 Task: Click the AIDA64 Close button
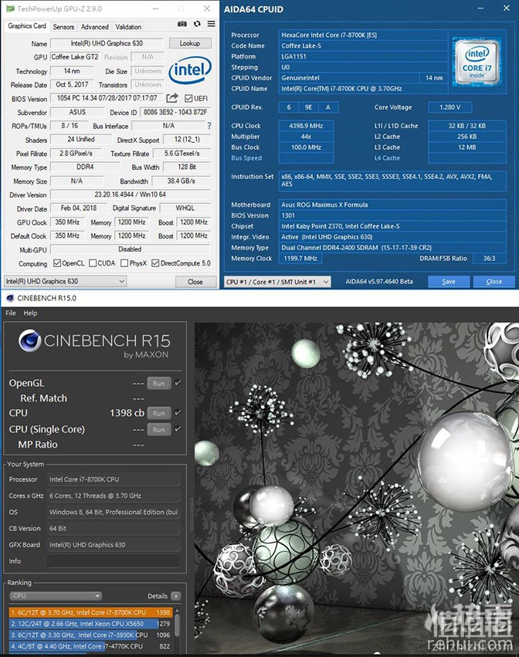(x=494, y=282)
